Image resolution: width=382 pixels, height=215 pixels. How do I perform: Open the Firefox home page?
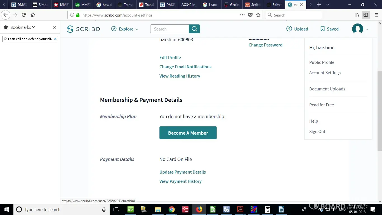[x=33, y=15]
